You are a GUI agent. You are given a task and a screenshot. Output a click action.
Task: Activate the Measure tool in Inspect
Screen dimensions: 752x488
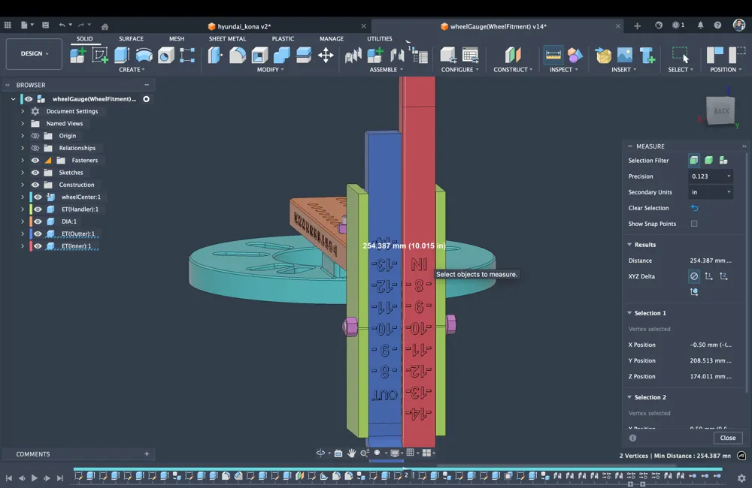(553, 55)
